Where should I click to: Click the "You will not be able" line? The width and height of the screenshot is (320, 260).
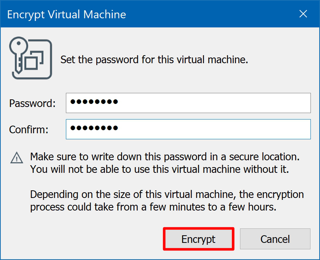[x=159, y=169]
